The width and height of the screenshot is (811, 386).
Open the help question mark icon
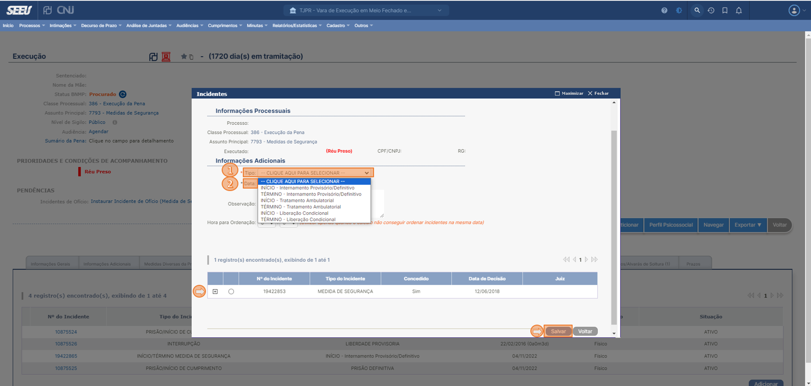tap(664, 10)
